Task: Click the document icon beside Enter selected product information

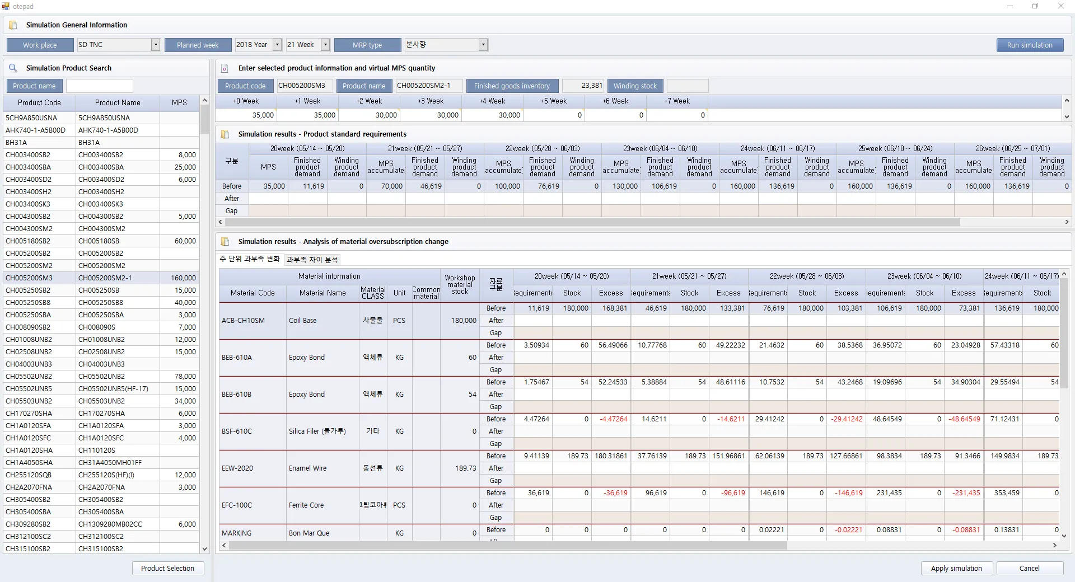Action: 225,68
